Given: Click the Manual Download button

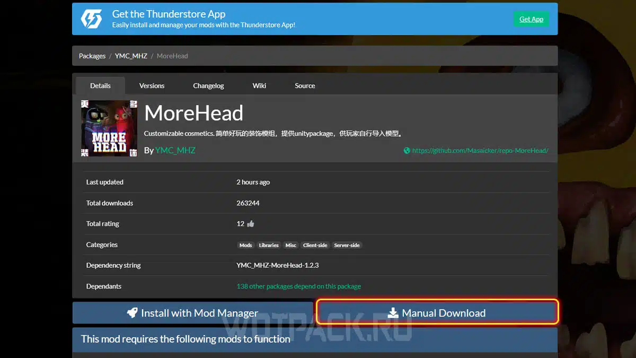Looking at the screenshot, I should tap(437, 312).
